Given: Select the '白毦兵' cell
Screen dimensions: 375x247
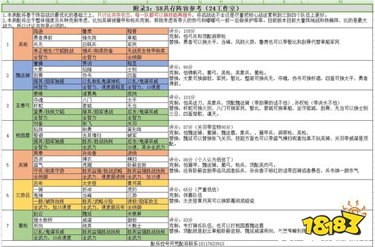Looking at the screenshot, I should coord(104,44).
